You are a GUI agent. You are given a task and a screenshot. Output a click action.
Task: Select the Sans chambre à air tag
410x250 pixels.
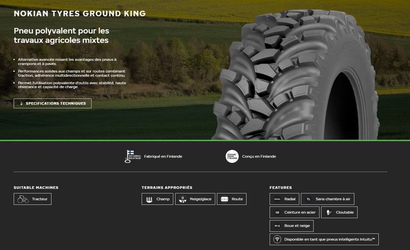328,199
